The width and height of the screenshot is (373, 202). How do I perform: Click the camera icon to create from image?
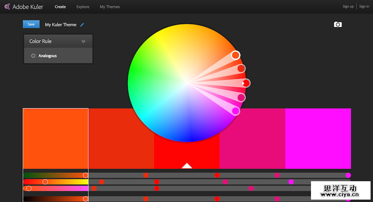pos(338,25)
